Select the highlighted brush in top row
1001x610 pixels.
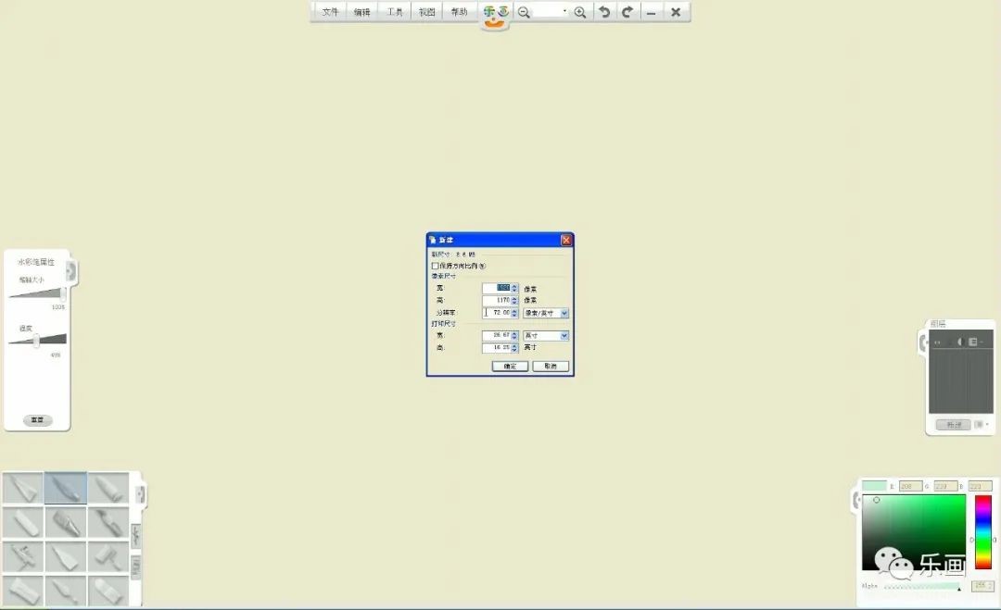tap(66, 488)
